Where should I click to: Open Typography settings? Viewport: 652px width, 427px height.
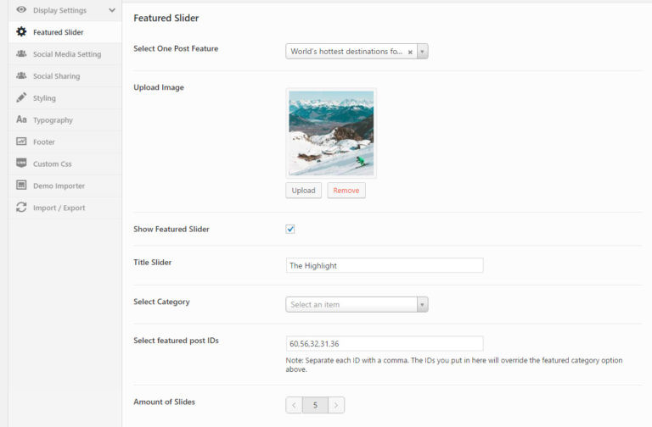coord(65,120)
